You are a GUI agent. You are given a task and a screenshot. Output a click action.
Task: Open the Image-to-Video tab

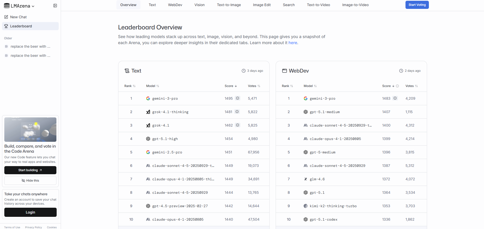[x=355, y=5]
